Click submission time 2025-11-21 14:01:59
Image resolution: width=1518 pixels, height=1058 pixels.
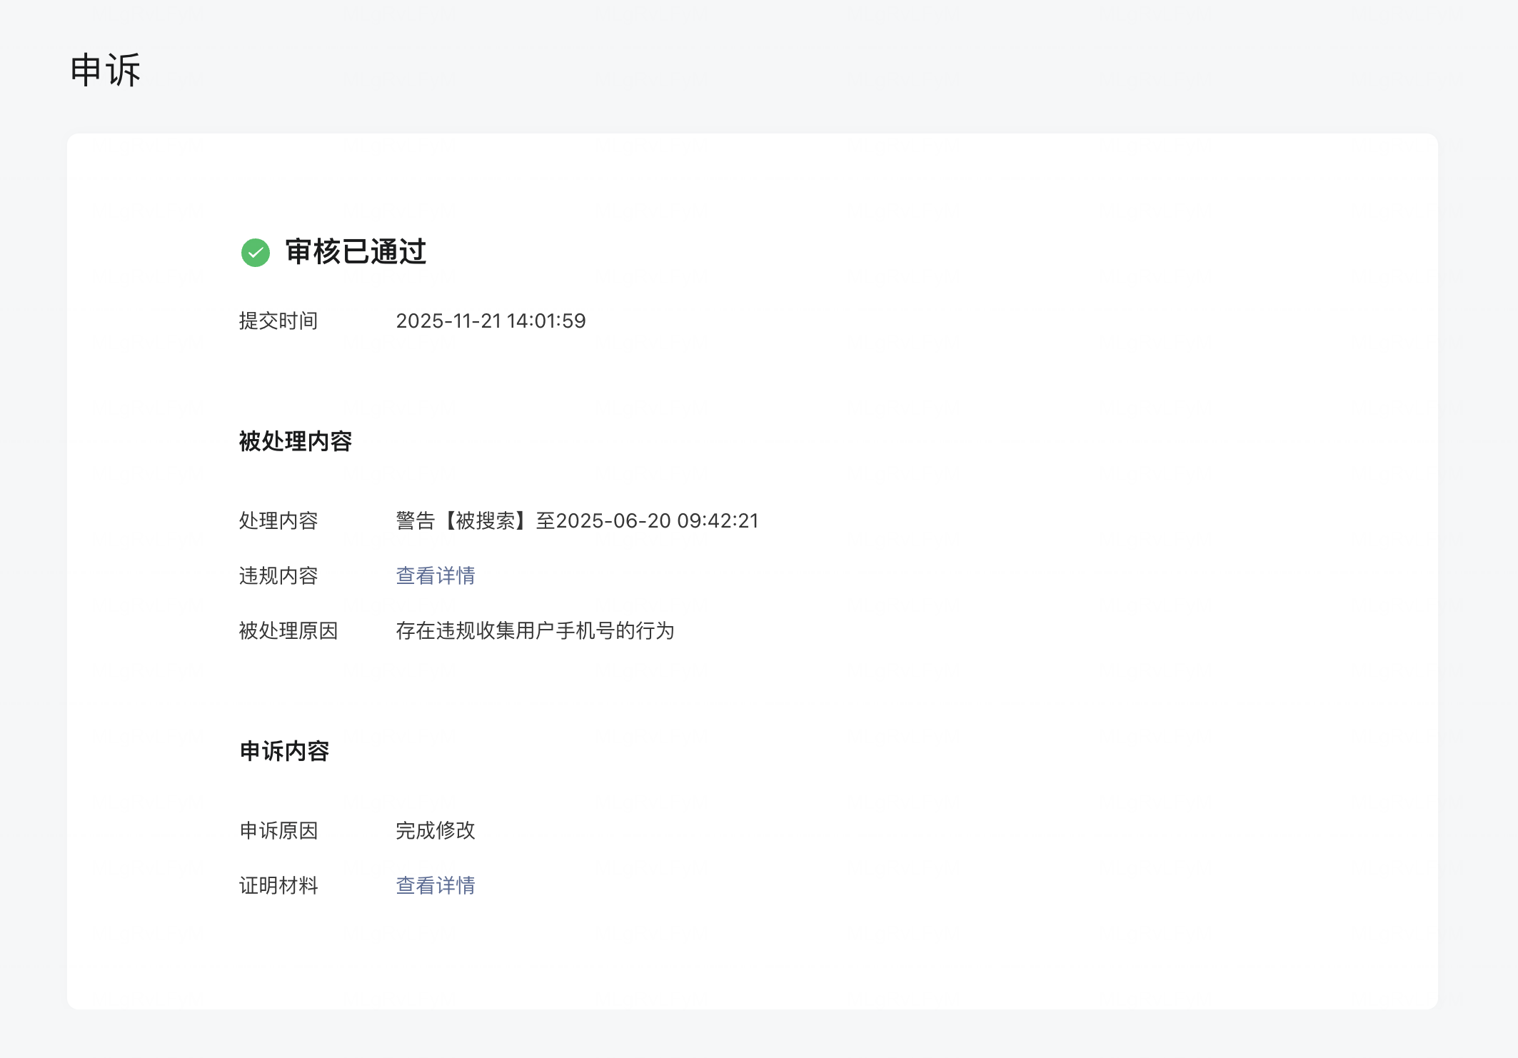pyautogui.click(x=491, y=321)
